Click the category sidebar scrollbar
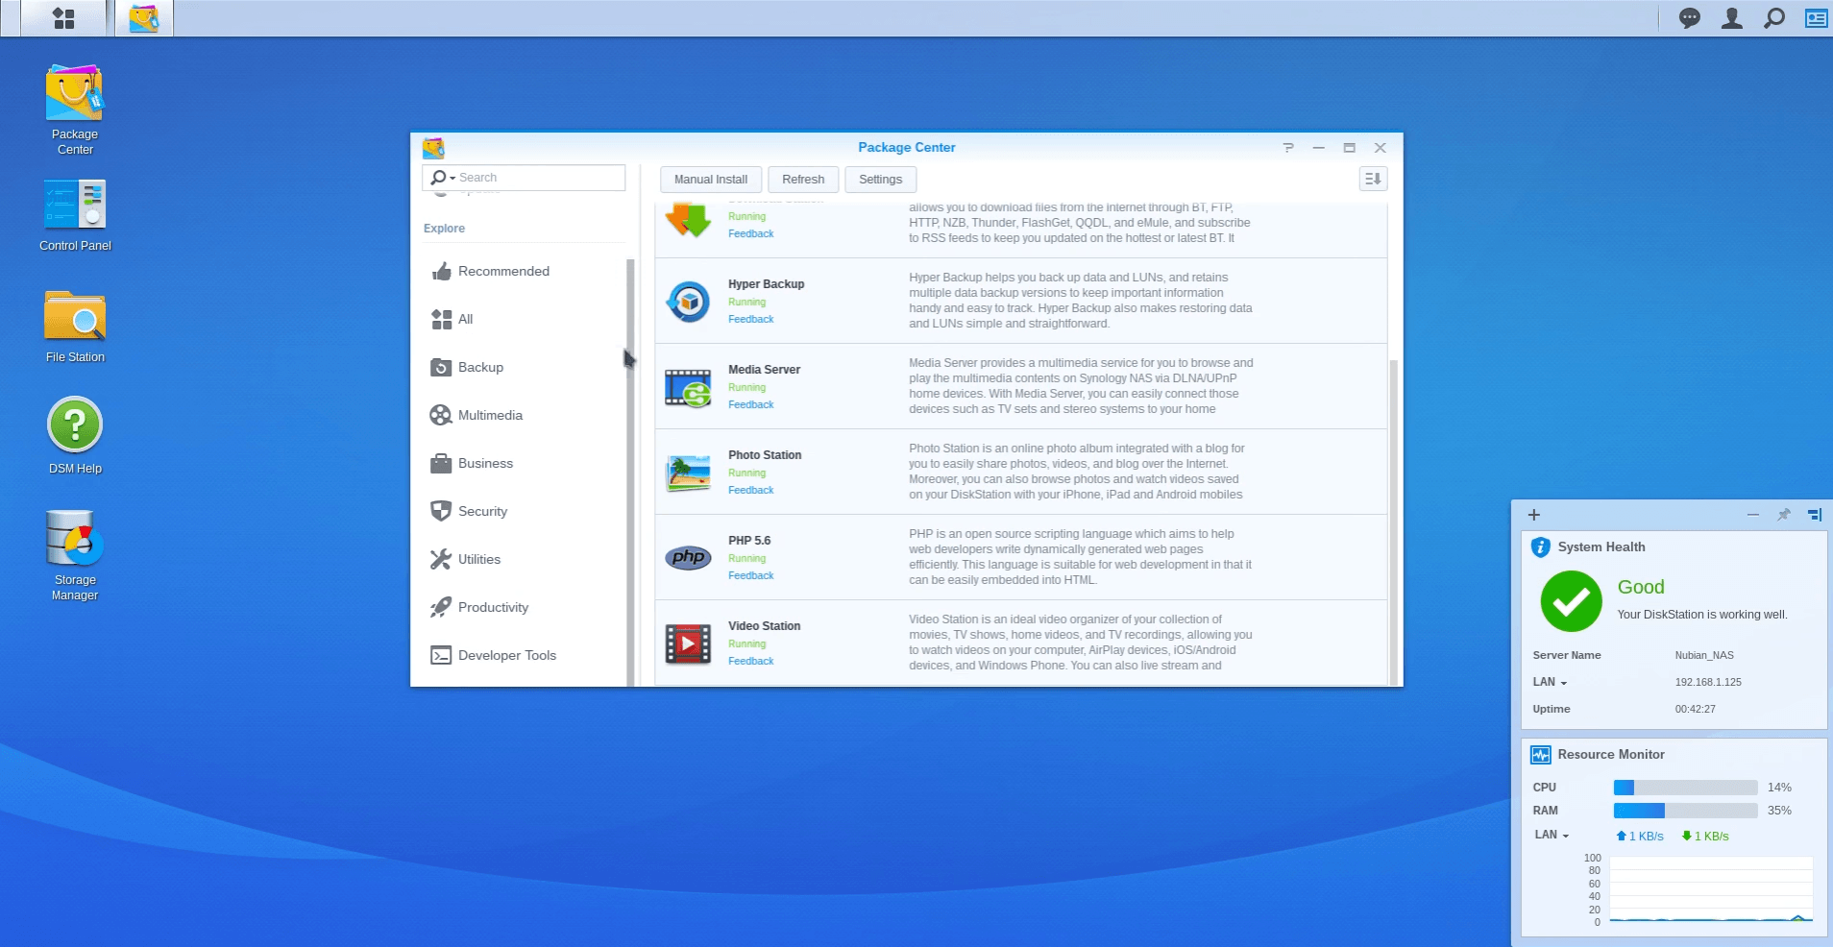Image resolution: width=1833 pixels, height=947 pixels. click(630, 471)
